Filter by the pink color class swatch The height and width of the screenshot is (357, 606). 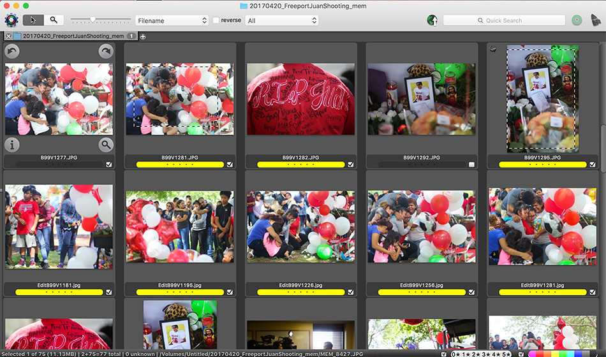coord(532,354)
